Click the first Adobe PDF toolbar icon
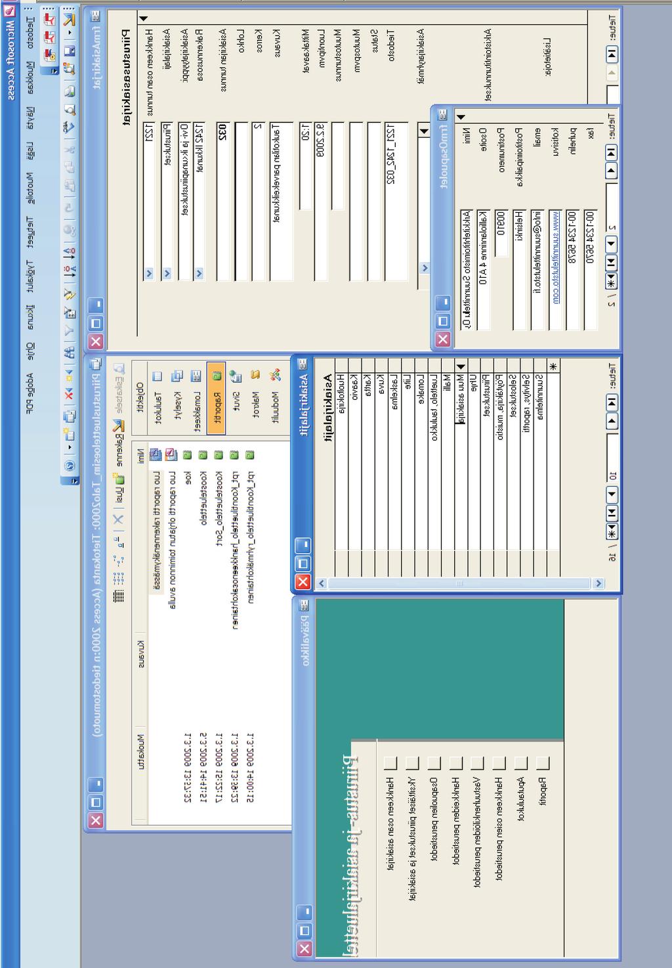 point(50,20)
